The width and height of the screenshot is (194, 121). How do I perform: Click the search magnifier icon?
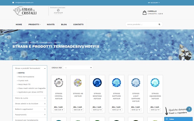[159, 24]
